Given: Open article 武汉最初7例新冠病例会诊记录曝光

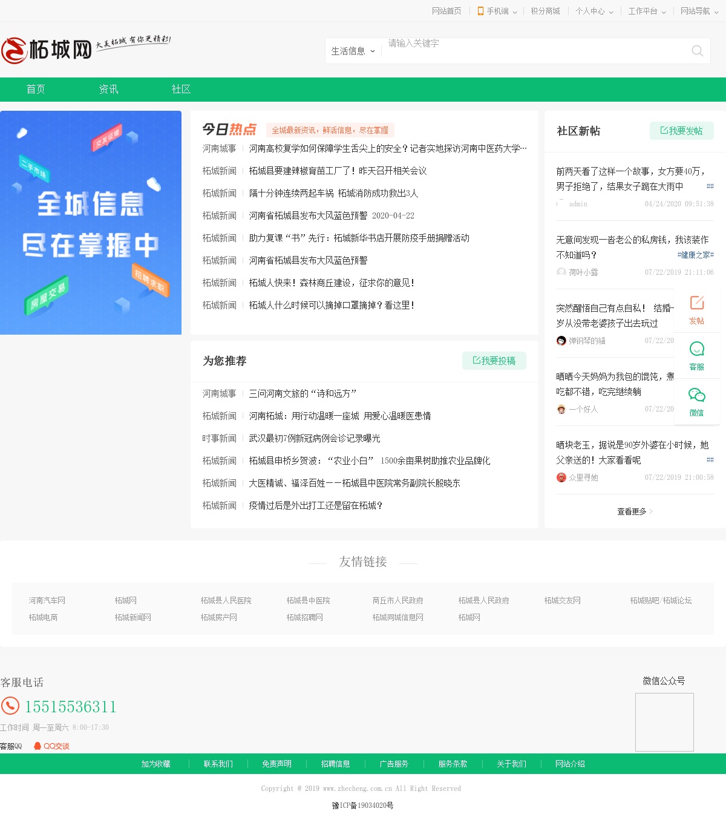Looking at the screenshot, I should click(x=315, y=438).
